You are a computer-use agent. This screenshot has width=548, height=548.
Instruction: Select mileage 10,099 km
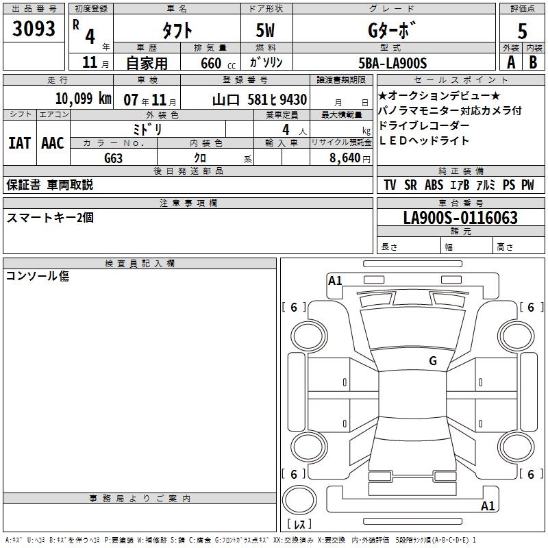click(84, 99)
